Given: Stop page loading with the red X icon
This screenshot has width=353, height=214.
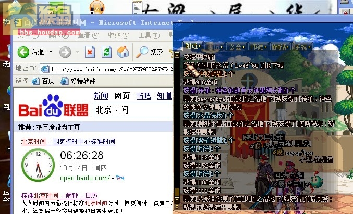Looking at the screenshot, I should (90, 52).
